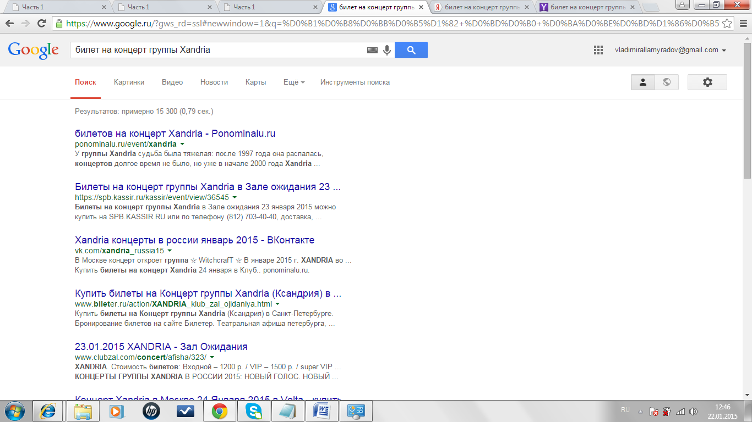The image size is (752, 422).
Task: Activate voice search microphone icon
Action: point(387,50)
